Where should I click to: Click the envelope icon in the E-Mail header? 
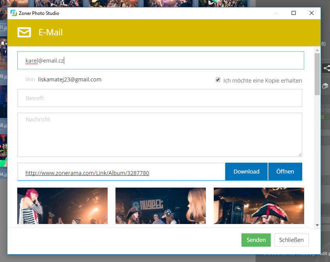[x=24, y=33]
